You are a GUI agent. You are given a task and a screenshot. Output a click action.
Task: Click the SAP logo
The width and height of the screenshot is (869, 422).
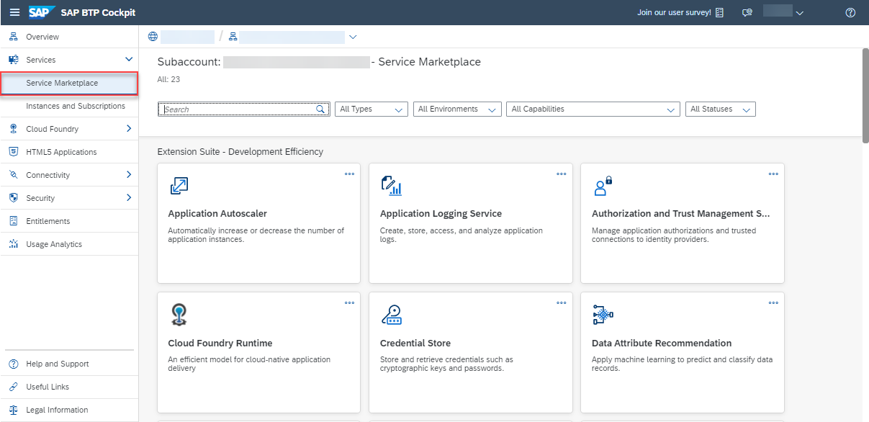pos(42,12)
